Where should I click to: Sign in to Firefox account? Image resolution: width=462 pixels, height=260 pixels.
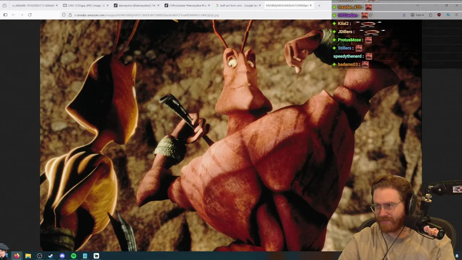(x=418, y=15)
